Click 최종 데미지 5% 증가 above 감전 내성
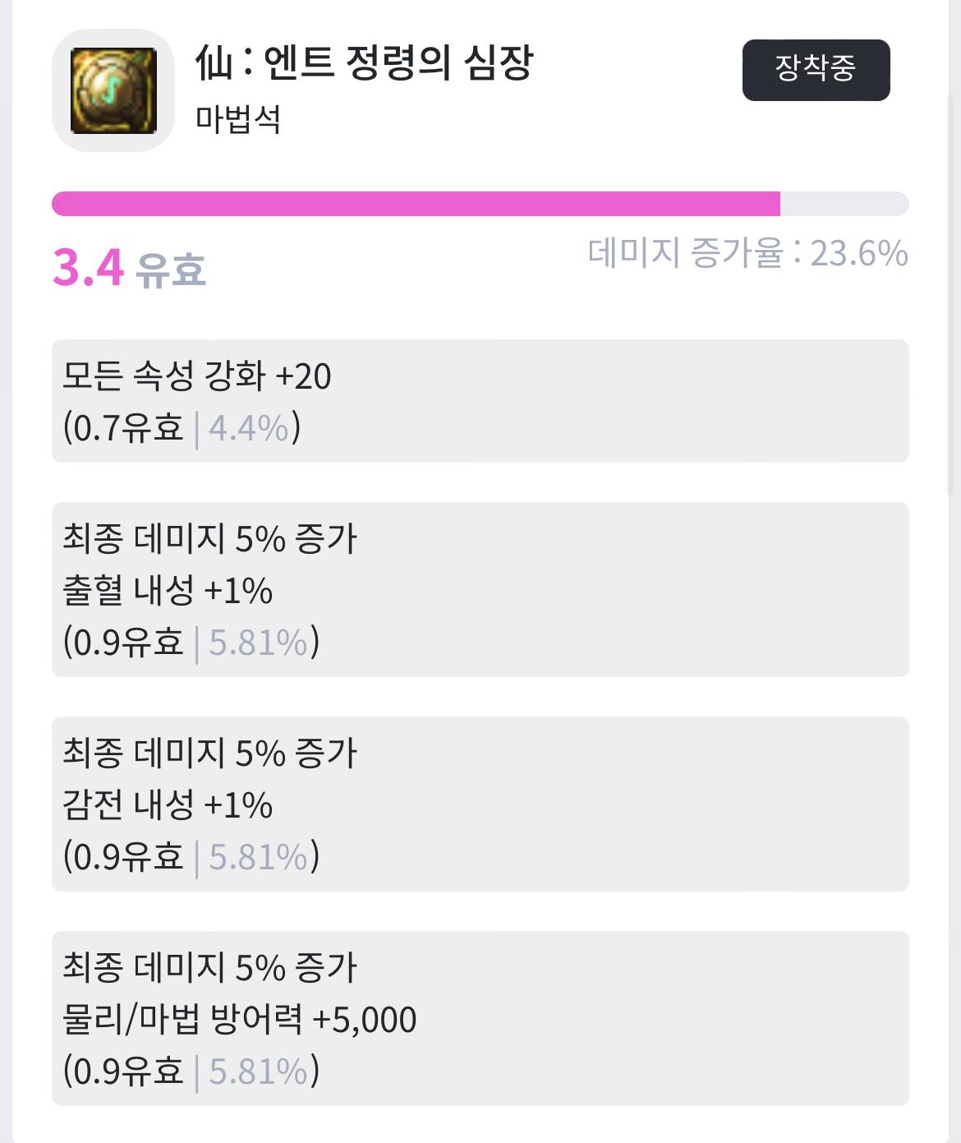 click(x=210, y=754)
